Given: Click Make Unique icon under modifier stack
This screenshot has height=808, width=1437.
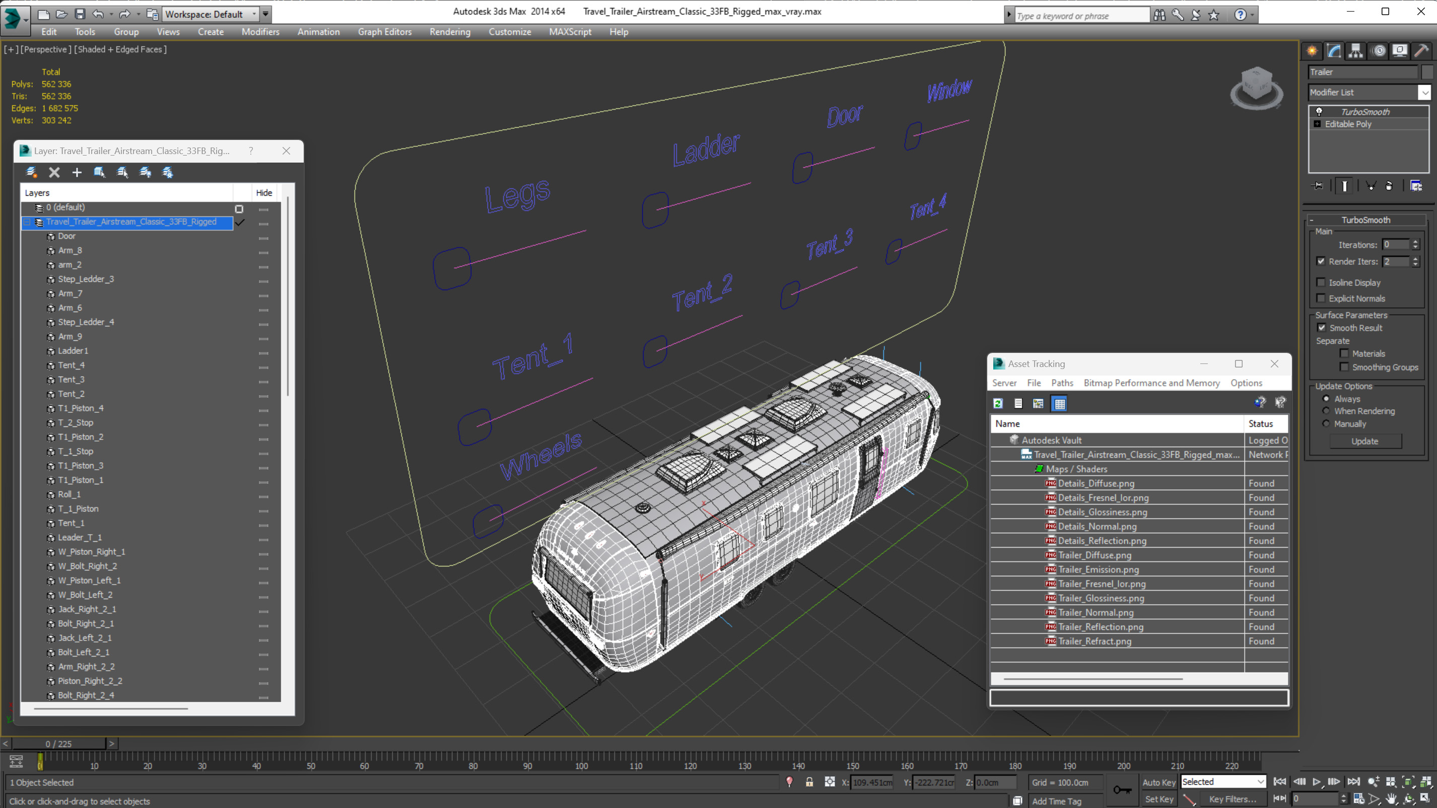Looking at the screenshot, I should click(1371, 186).
